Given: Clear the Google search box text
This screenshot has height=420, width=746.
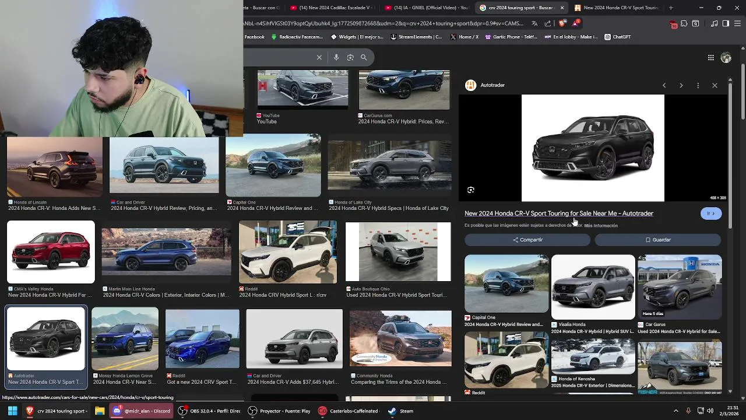Looking at the screenshot, I should coord(319,57).
